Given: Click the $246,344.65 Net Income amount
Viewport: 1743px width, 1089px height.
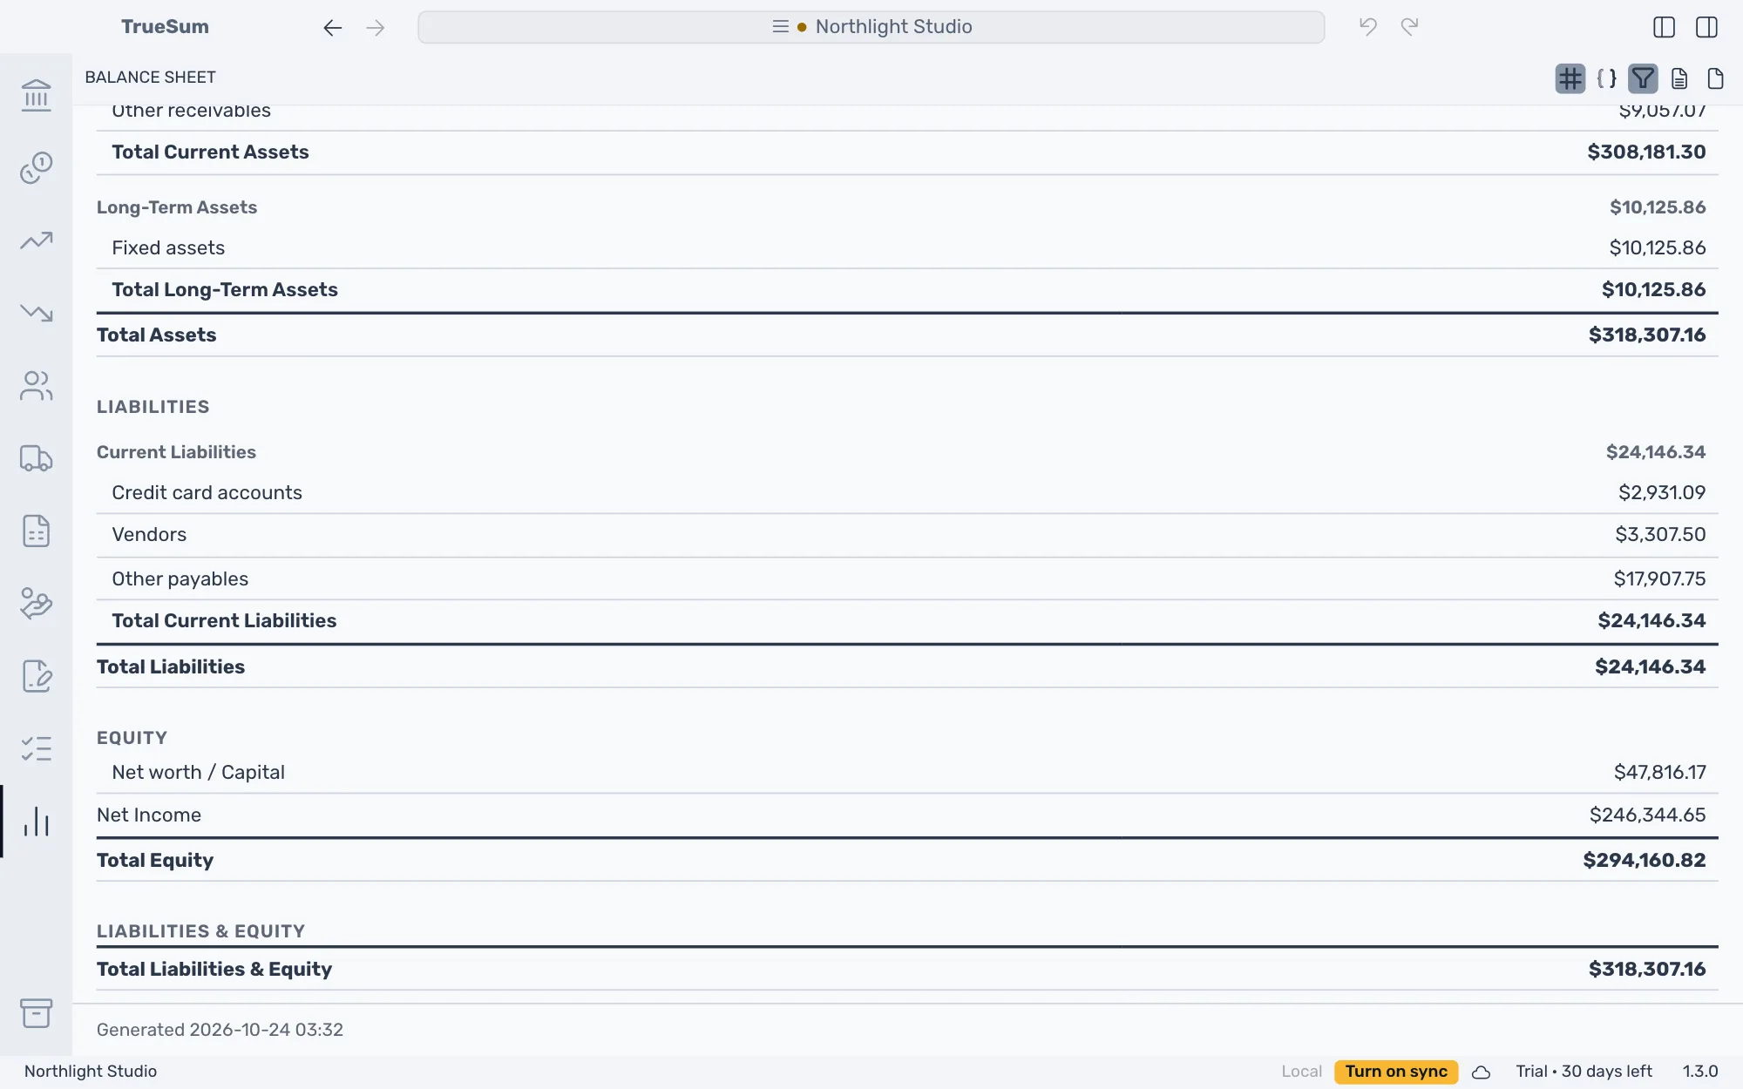Looking at the screenshot, I should 1647,815.
